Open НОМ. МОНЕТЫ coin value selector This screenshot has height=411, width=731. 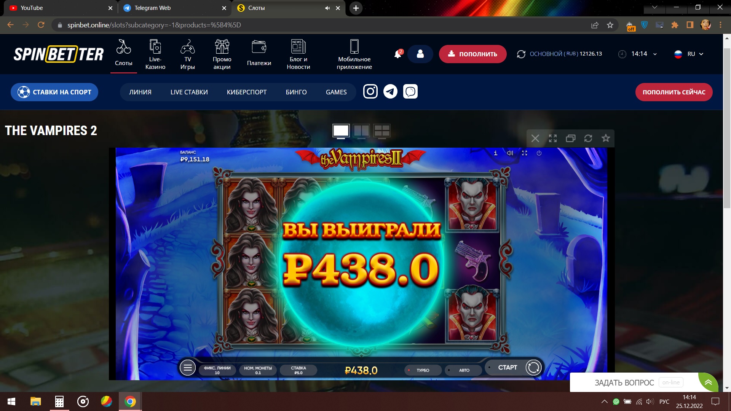(x=258, y=370)
